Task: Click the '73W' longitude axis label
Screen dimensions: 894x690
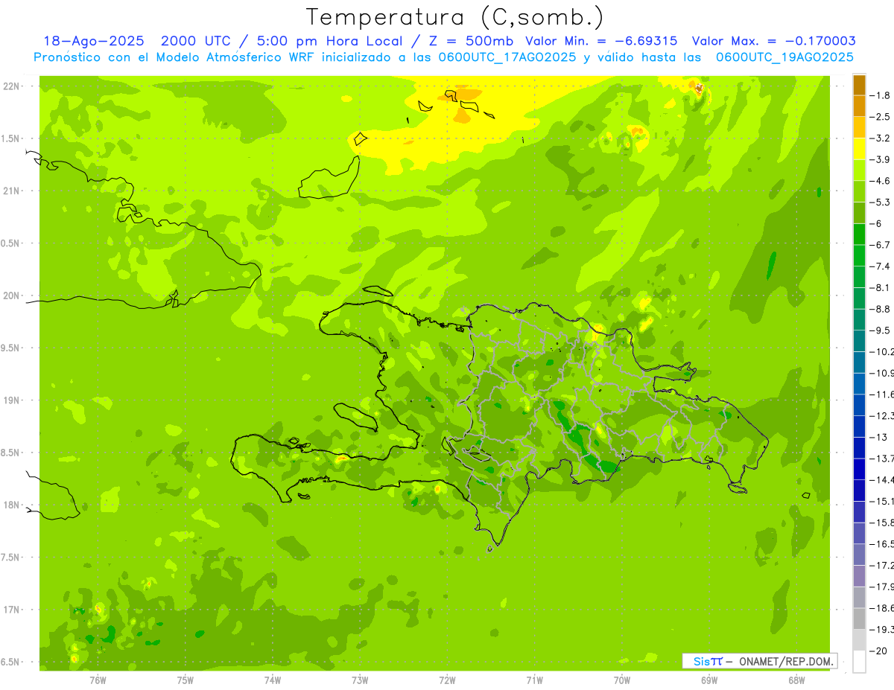Action: click(360, 680)
